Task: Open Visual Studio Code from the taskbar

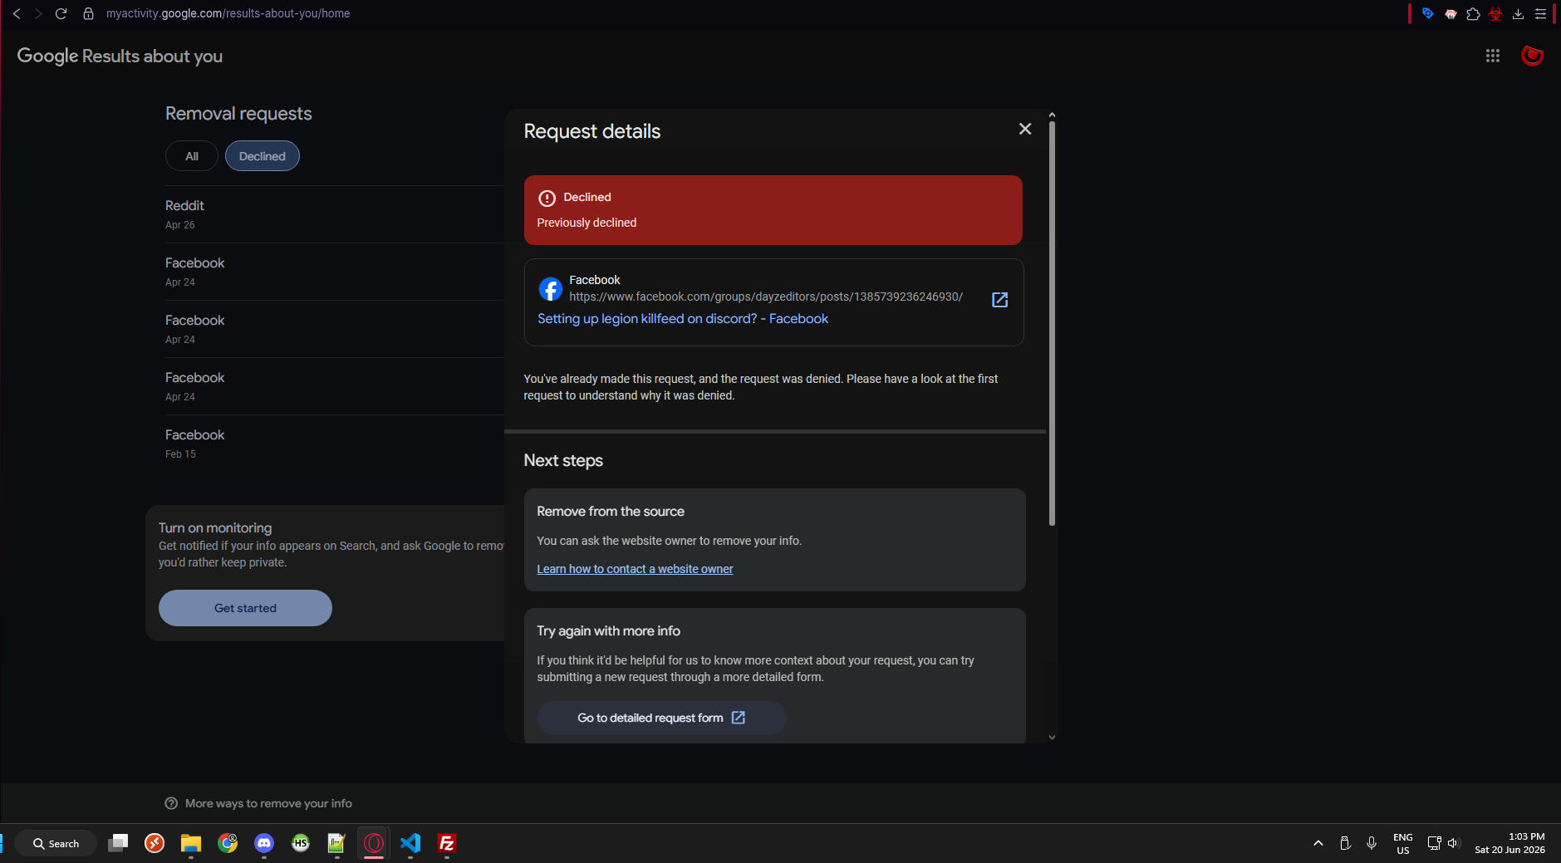Action: [410, 843]
